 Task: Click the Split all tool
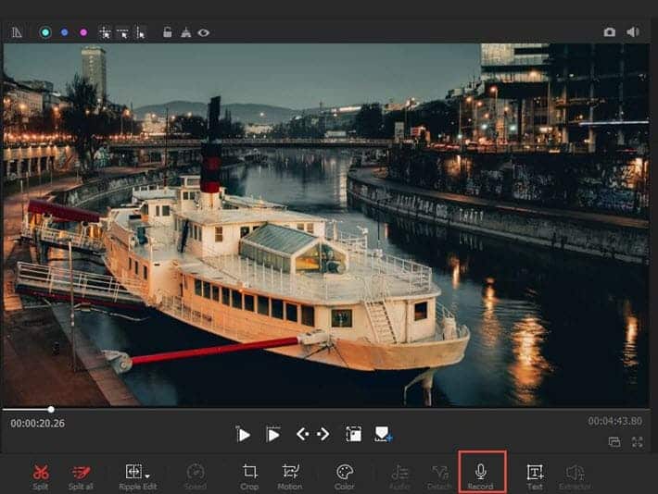(80, 474)
